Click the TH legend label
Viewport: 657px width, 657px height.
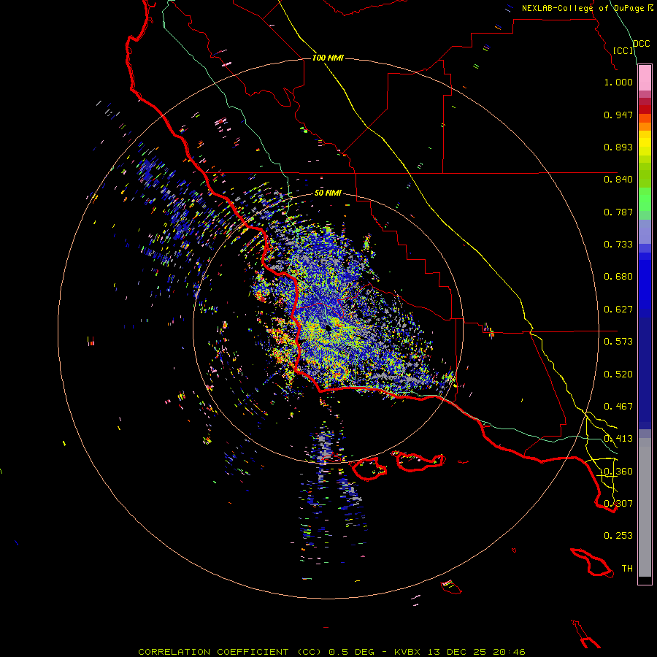(x=627, y=569)
